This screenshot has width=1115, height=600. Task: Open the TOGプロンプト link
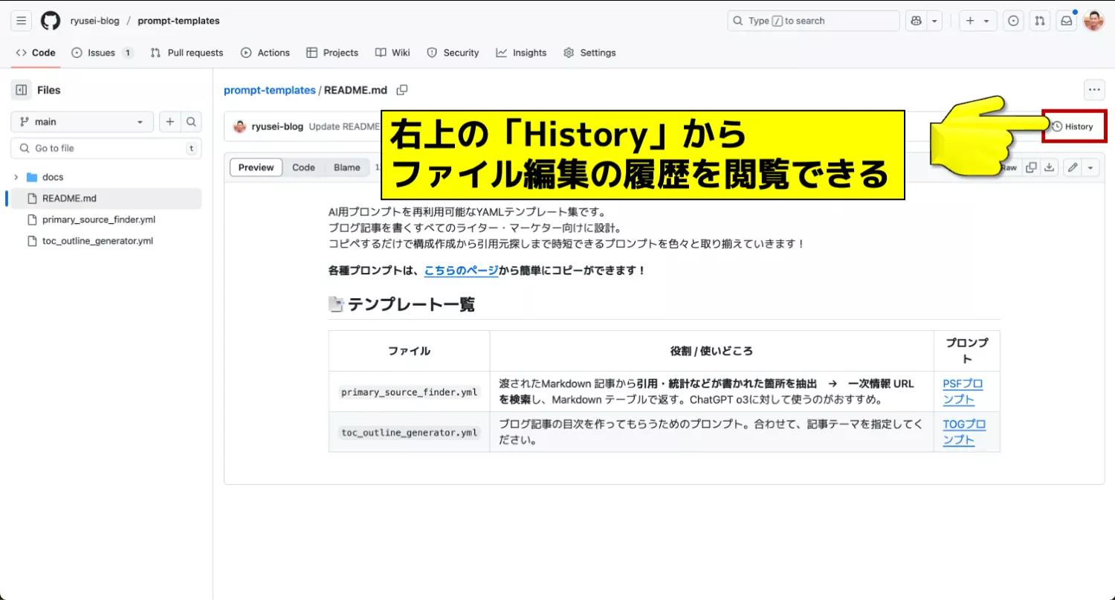point(964,432)
